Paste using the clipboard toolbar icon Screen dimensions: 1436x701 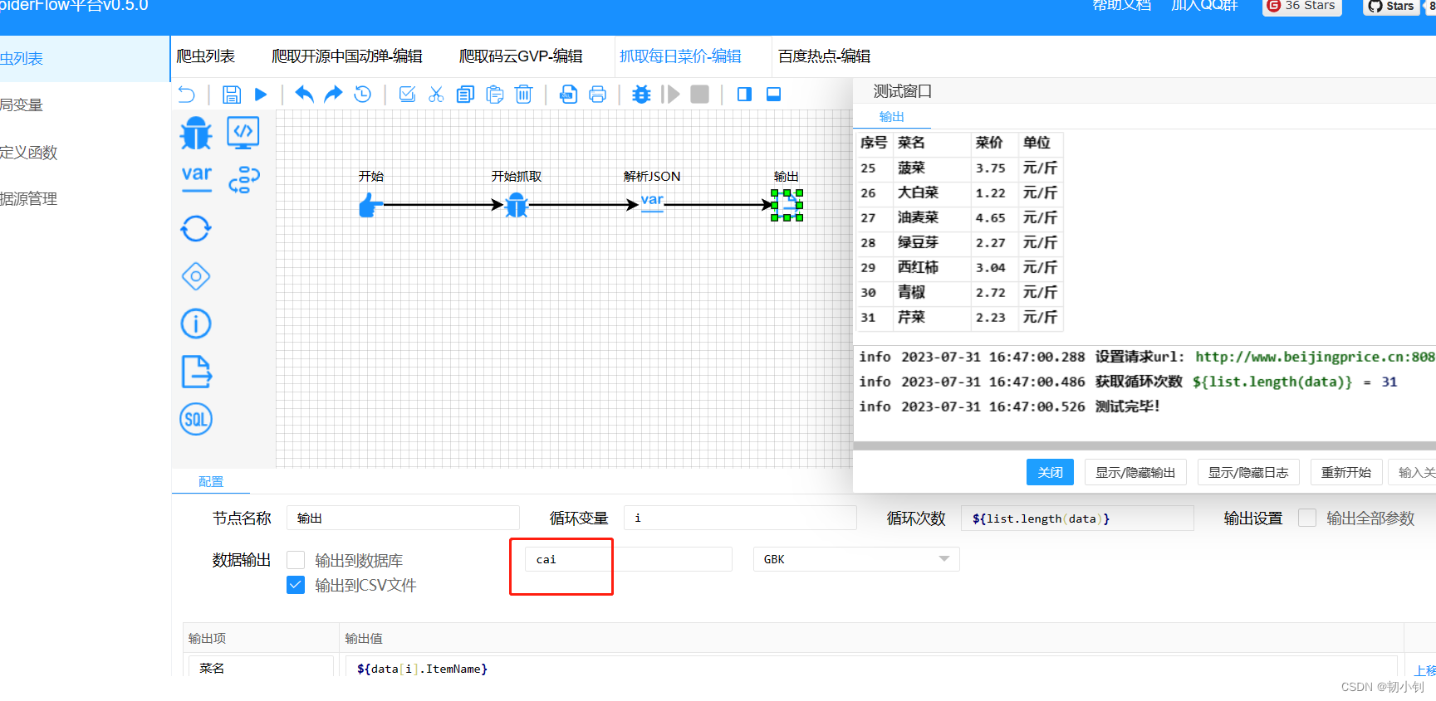coord(495,95)
